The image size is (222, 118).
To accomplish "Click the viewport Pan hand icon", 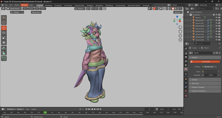I will pos(180,32).
